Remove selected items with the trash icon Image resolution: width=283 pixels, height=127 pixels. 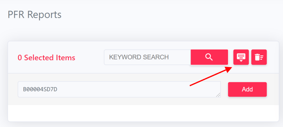pos(259,57)
